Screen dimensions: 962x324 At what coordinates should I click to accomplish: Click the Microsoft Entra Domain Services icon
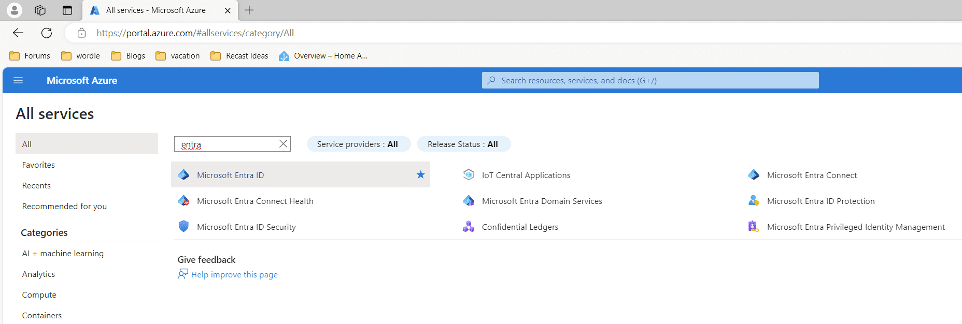[x=469, y=201]
